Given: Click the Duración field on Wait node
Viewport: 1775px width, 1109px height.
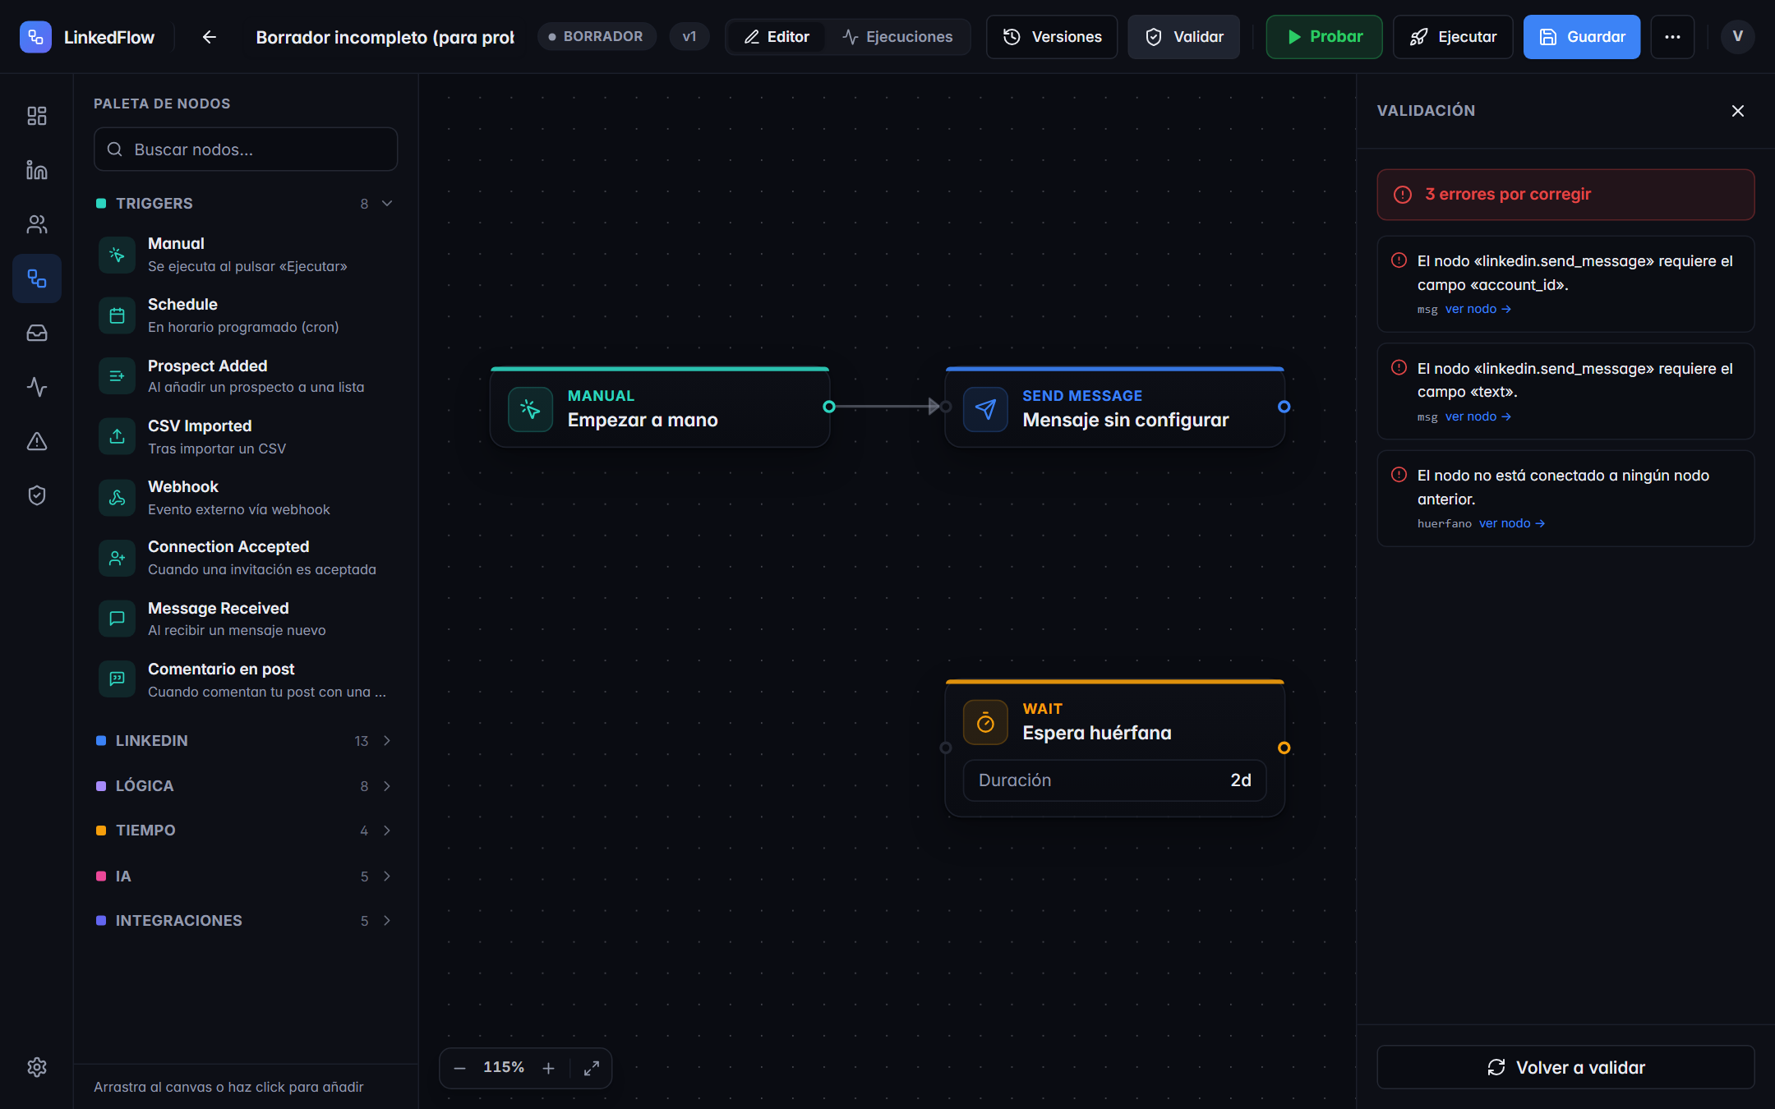Looking at the screenshot, I should pyautogui.click(x=1114, y=780).
